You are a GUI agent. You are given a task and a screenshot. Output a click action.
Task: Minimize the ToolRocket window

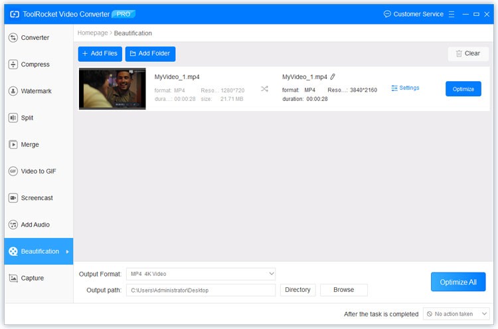coord(465,15)
